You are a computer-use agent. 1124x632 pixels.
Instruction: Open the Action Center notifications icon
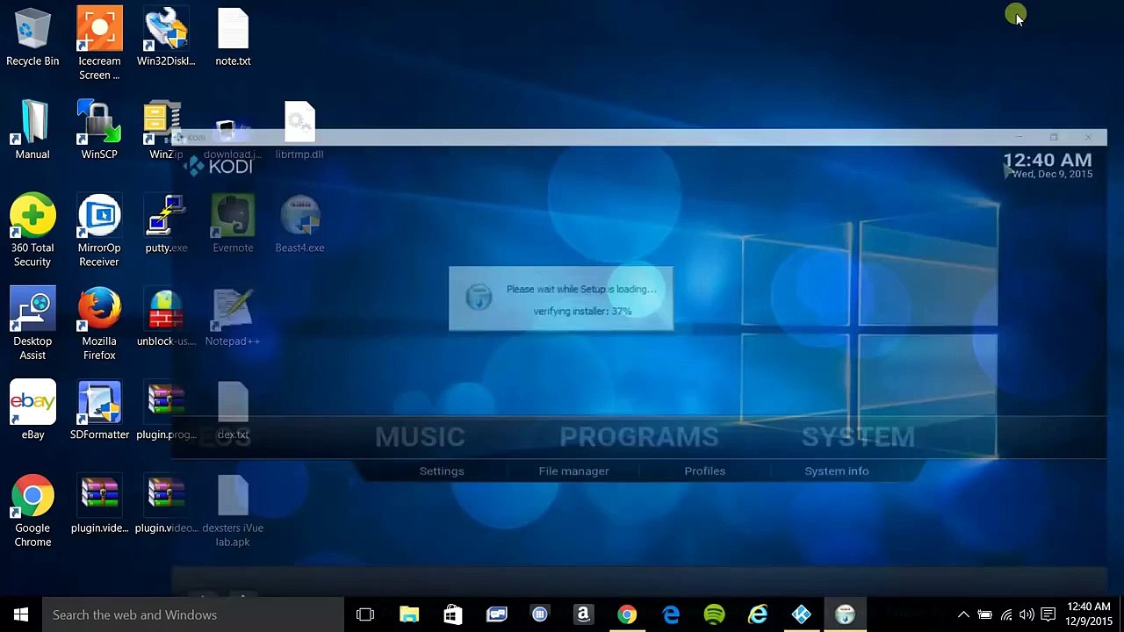[x=1048, y=614]
